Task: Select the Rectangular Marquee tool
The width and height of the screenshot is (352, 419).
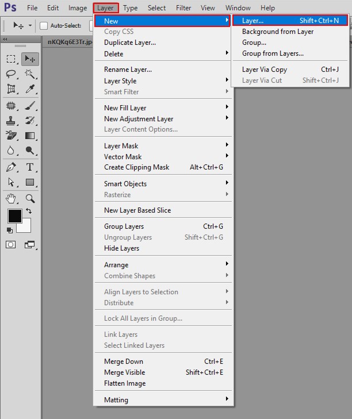Action: (11, 59)
